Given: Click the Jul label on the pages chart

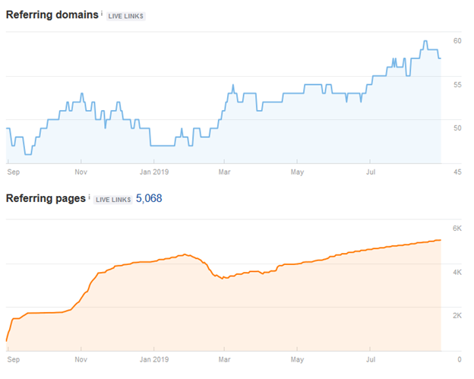Looking at the screenshot, I should pos(371,359).
